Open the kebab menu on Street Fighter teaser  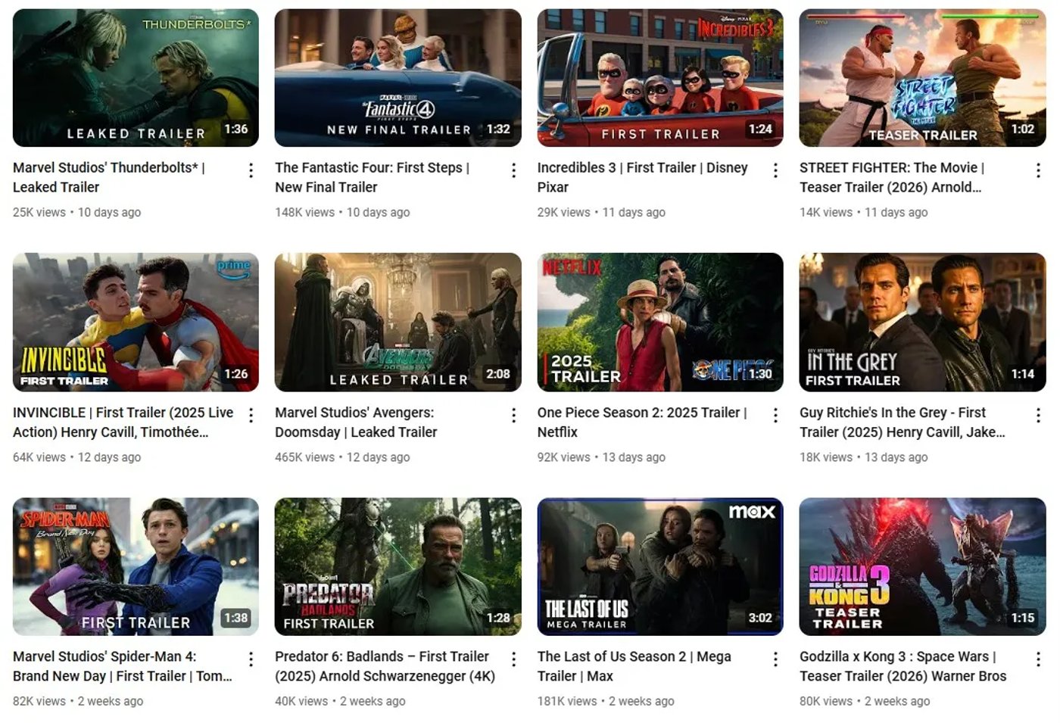tap(1038, 170)
